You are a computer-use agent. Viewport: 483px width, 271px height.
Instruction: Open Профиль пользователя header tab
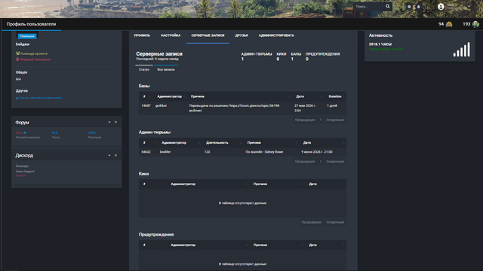tap(32, 24)
